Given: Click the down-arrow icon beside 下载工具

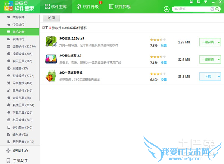Looking at the screenshot, I should coord(9,112).
